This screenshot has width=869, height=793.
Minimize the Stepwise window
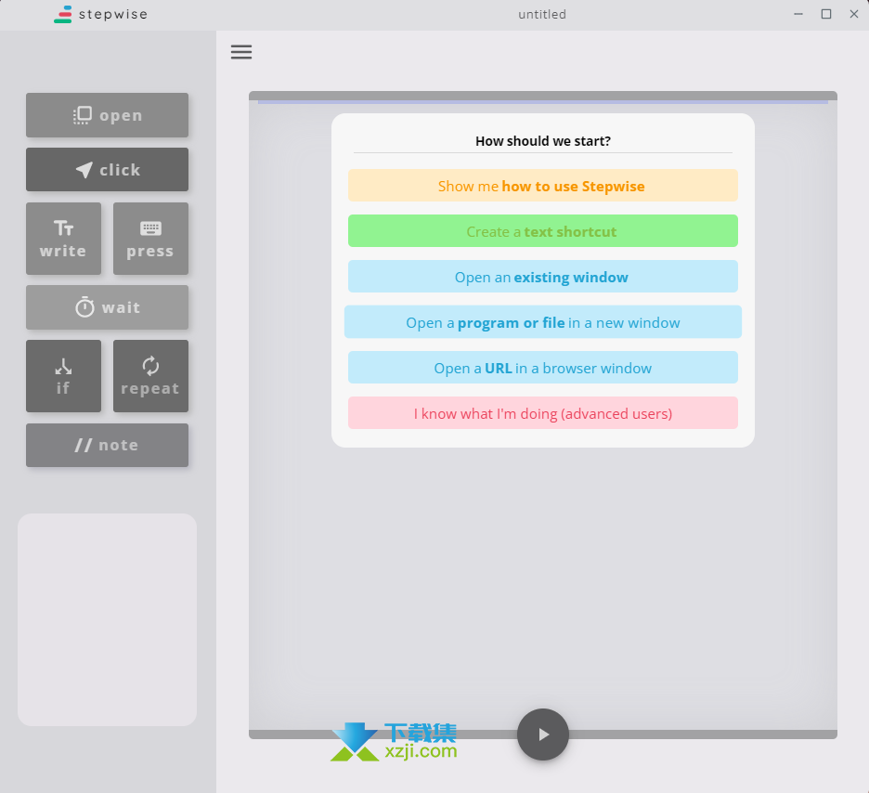798,14
